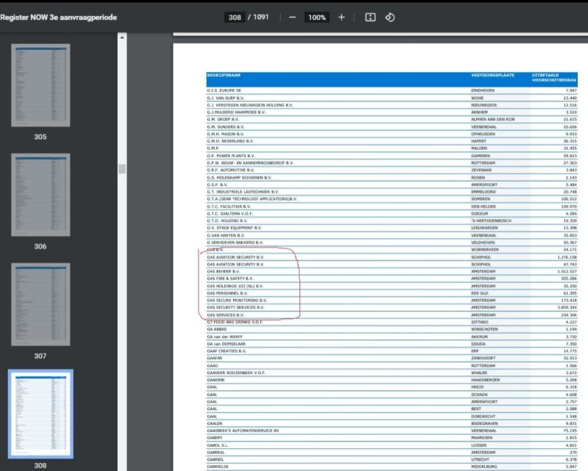Screen dimensions: 588x471
Task: Click the row GAALEN
Action: 392,423
